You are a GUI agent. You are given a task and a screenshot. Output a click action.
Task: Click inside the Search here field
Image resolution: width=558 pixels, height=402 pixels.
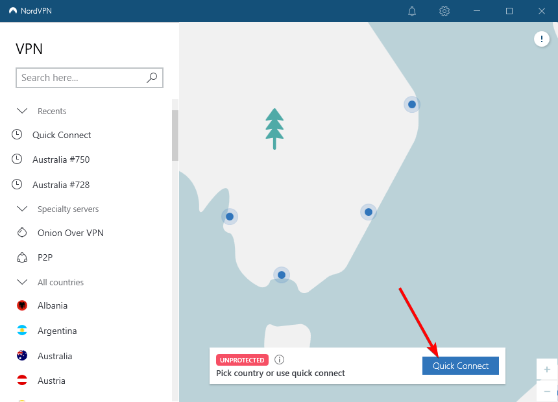[x=80, y=78]
